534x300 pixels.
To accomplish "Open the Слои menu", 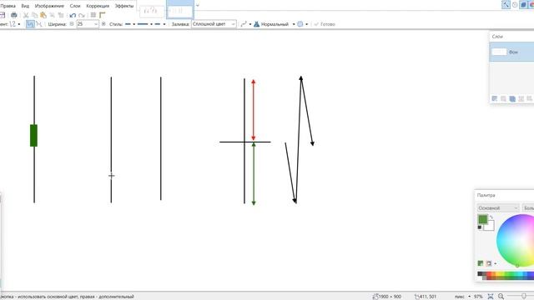I will 75,6.
